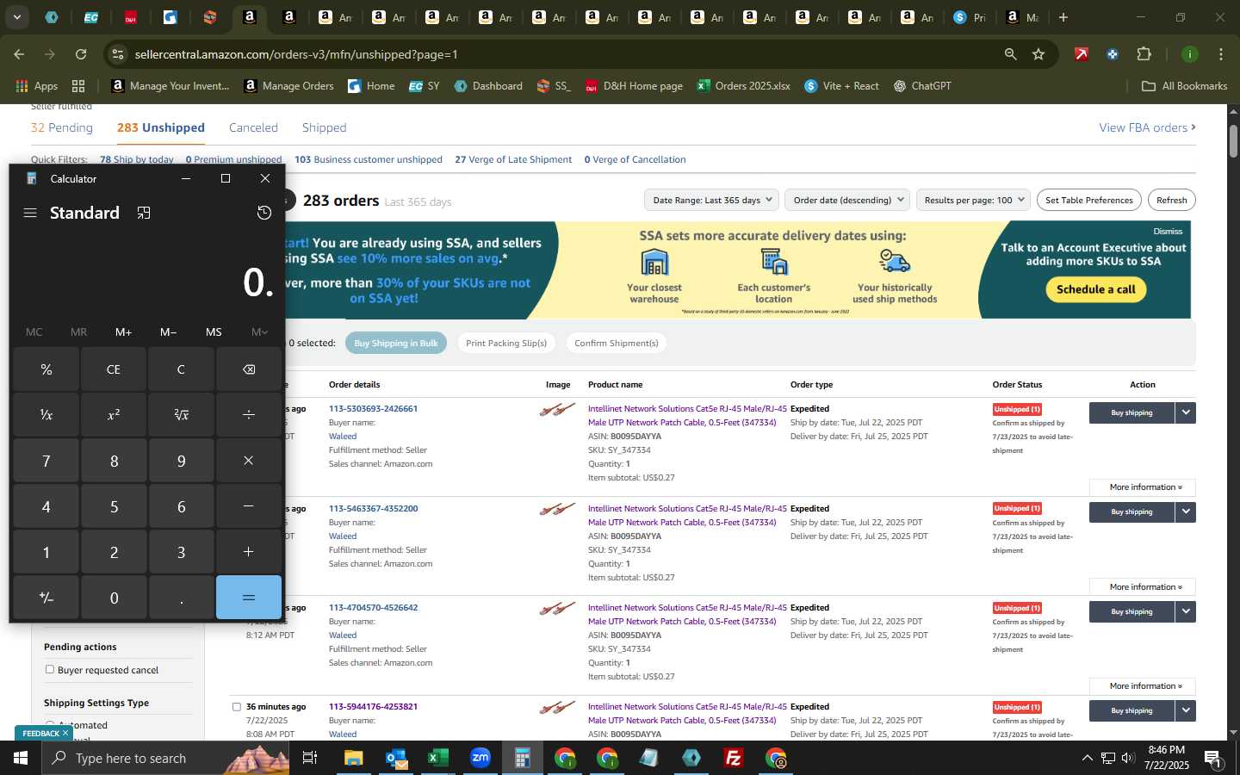1240x775 pixels.
Task: Click the Calculator multiply key
Action: 249,461
